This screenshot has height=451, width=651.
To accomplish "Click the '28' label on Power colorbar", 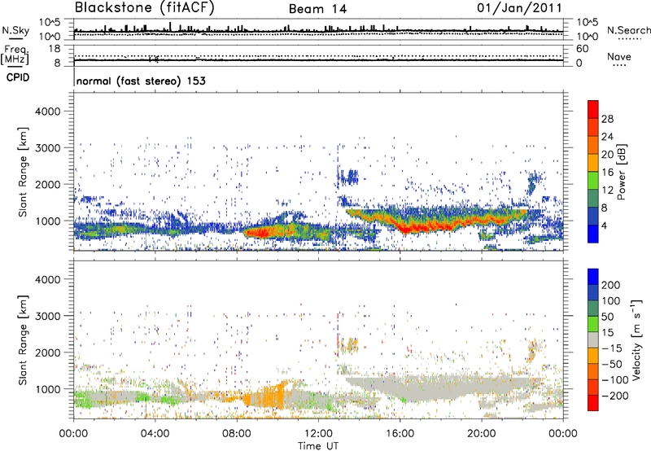I will (607, 119).
